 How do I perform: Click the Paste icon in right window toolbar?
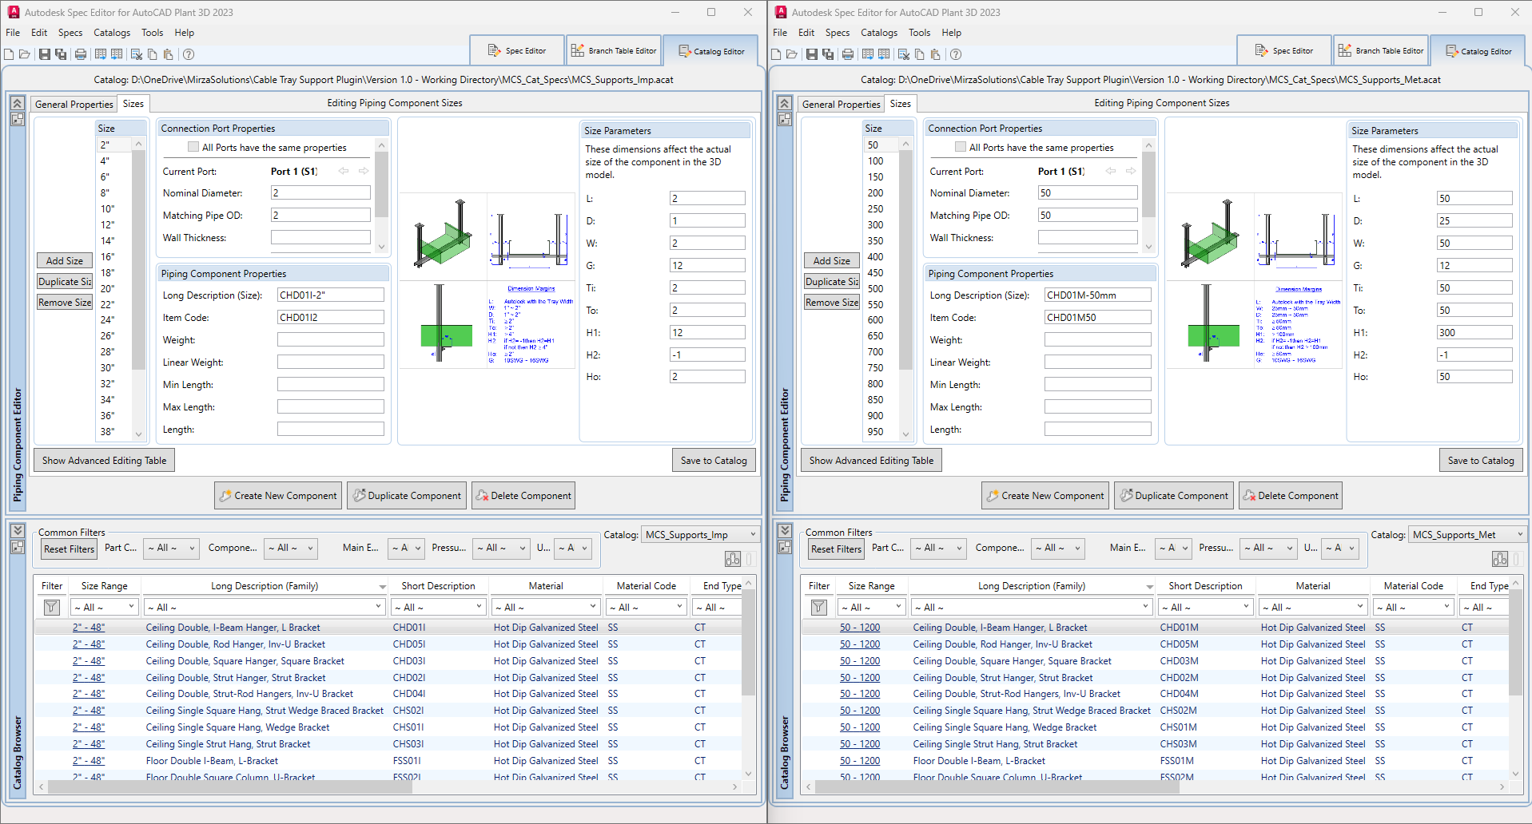[936, 54]
